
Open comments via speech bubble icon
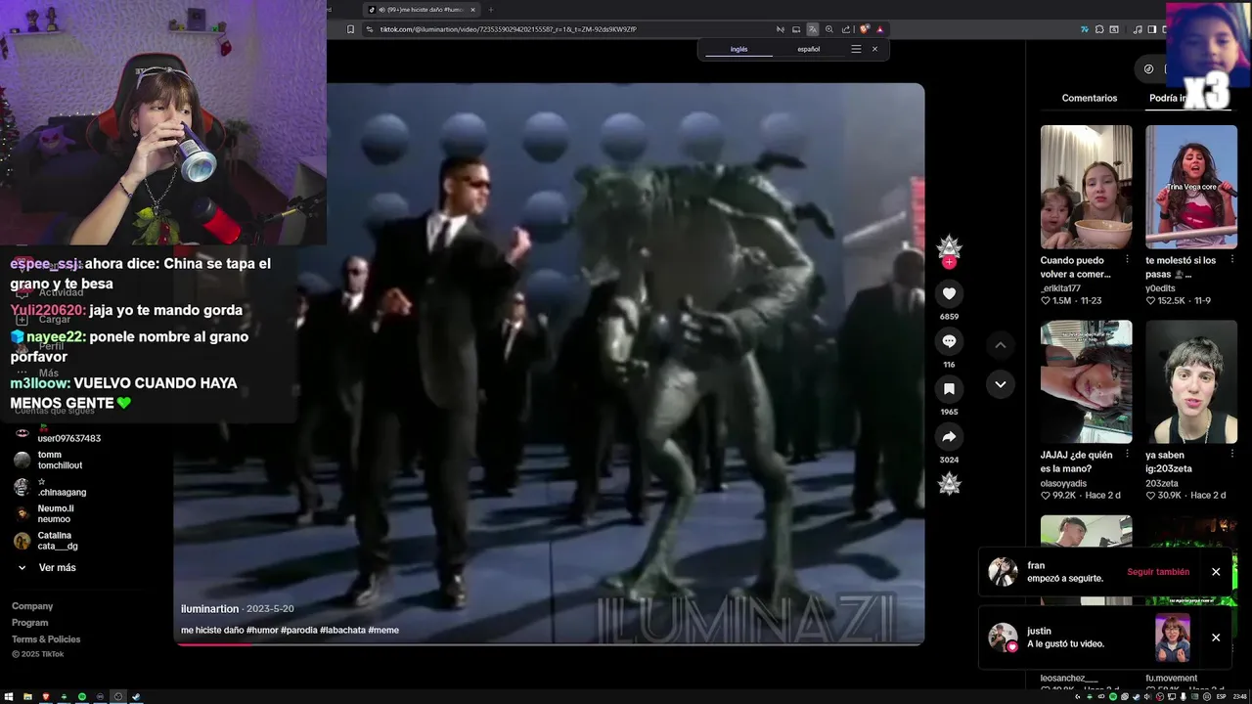point(949,341)
